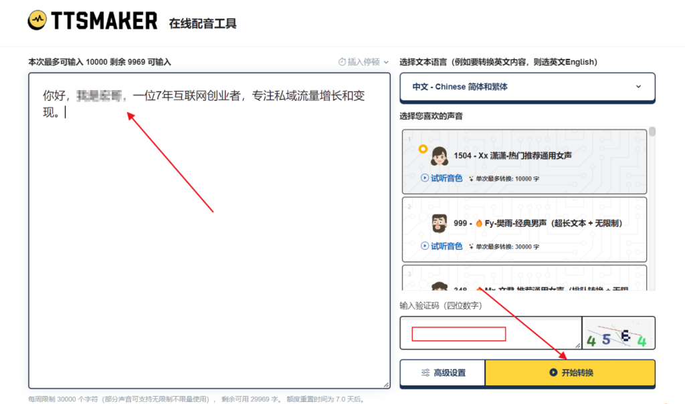Click the female avatar of voice 1504

point(439,156)
